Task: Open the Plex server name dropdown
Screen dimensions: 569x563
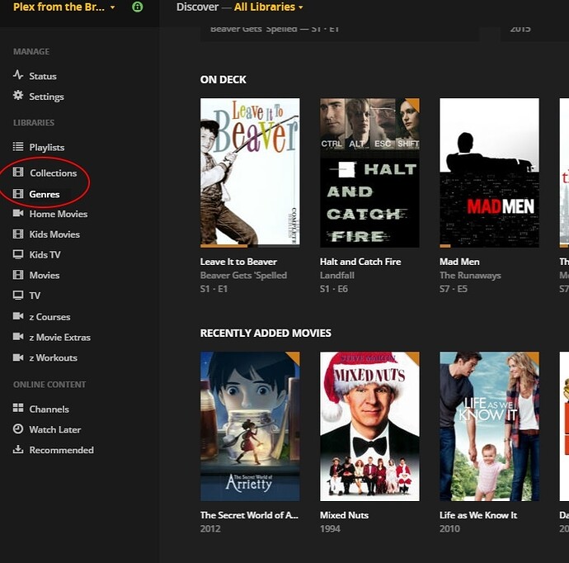Action: (x=64, y=7)
